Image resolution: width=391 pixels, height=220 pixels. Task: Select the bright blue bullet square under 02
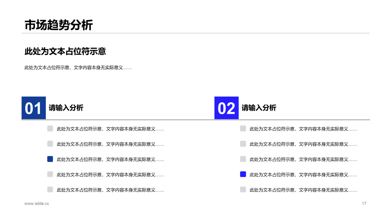pos(243,174)
